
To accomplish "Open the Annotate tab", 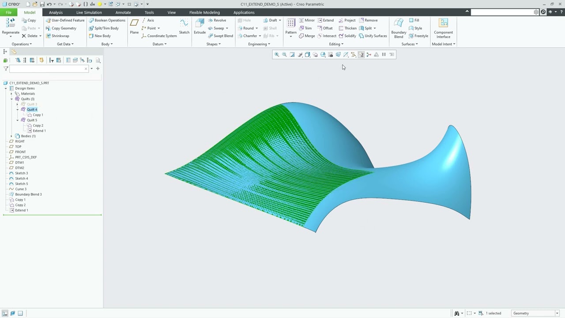I will (123, 12).
